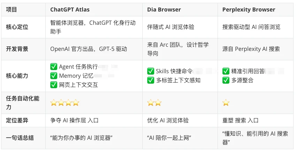Image resolution: width=296 pixels, height=152 pixels.
Task: Click the second star in Dia Browser rating
Action: click(x=158, y=103)
